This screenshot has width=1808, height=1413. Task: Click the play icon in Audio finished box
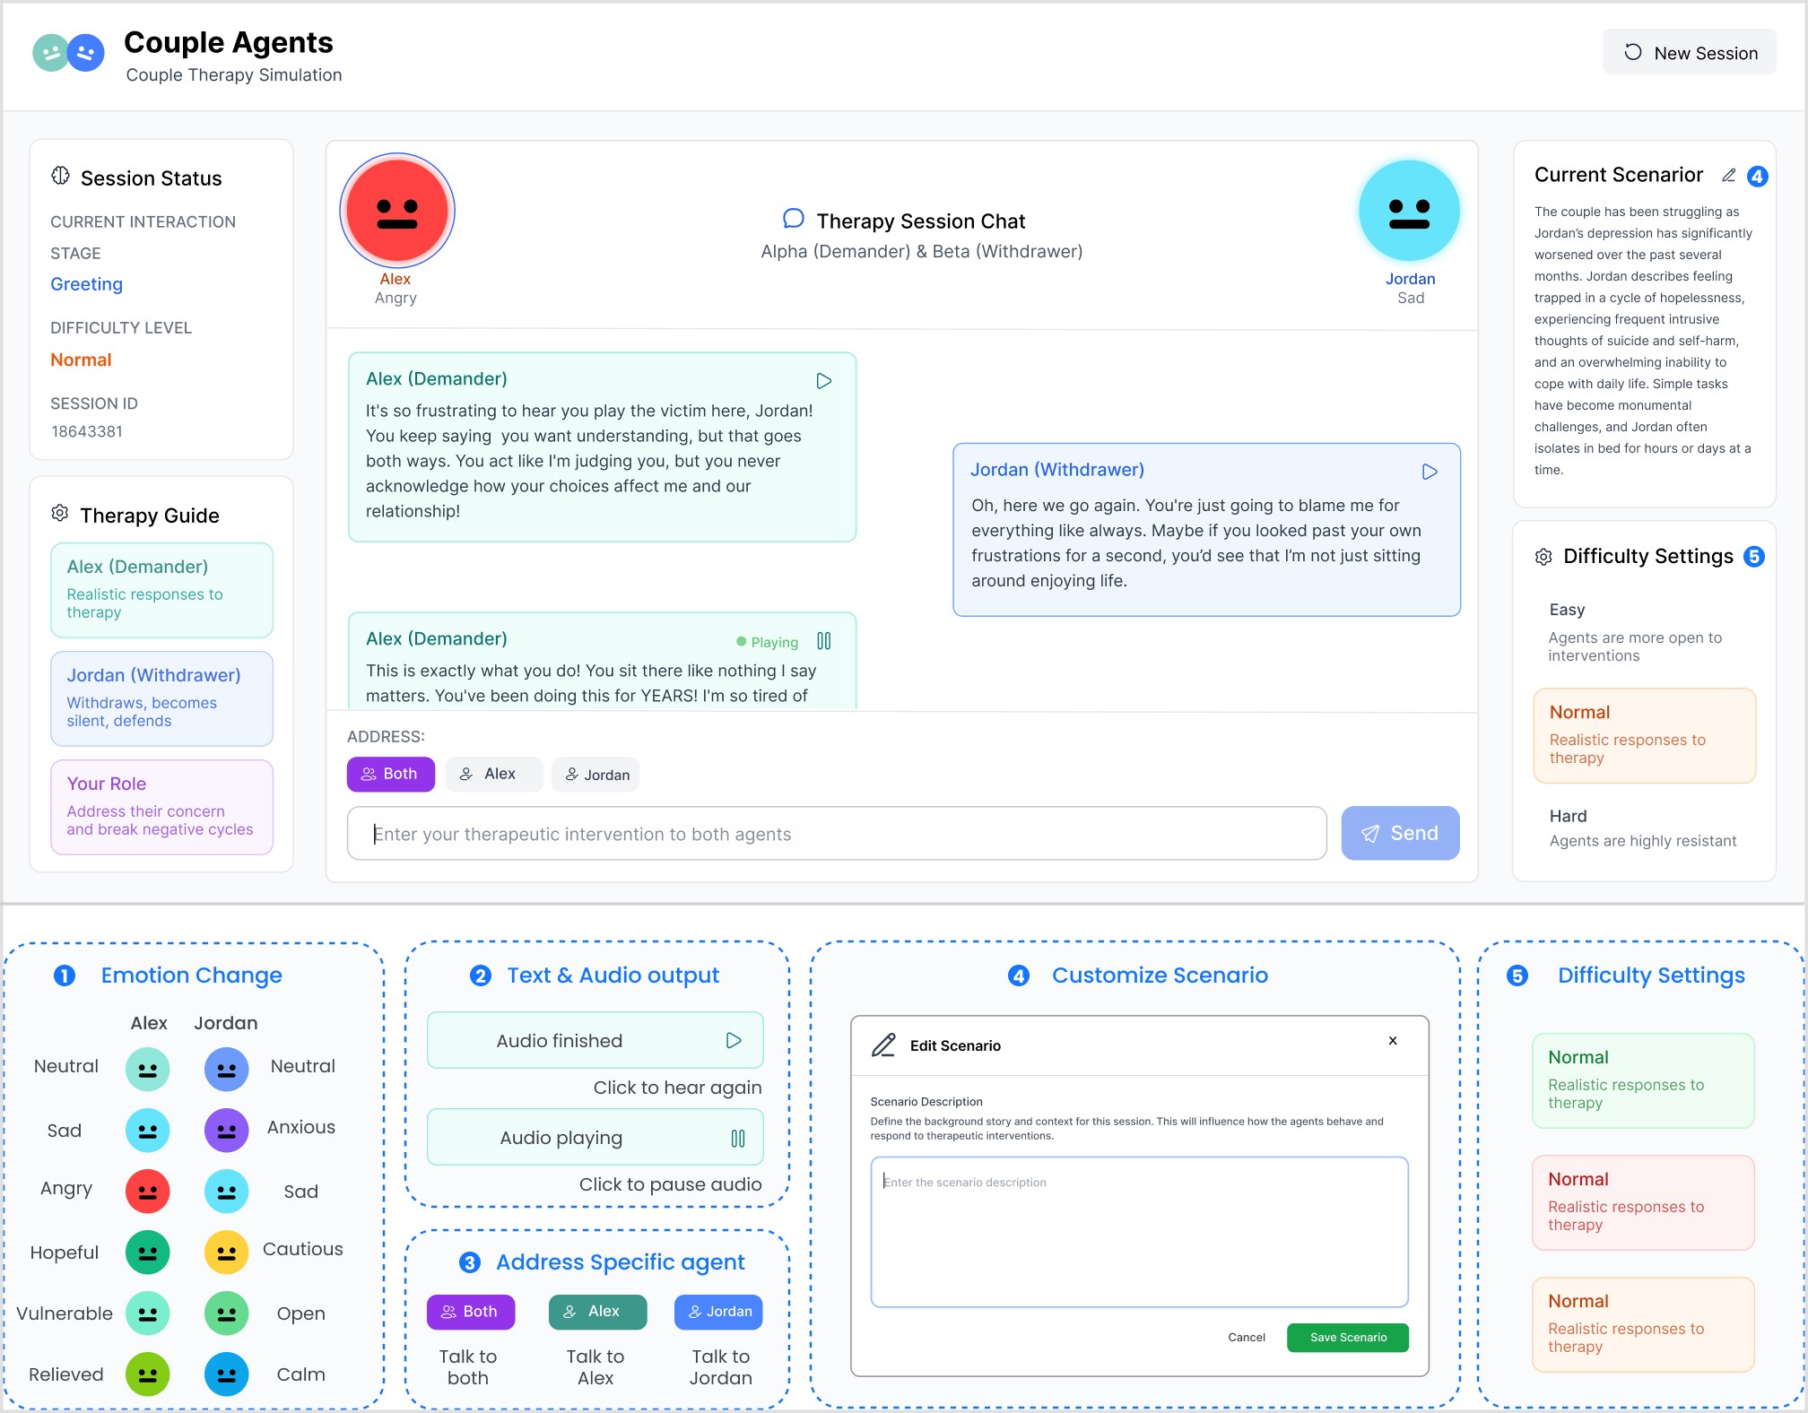(x=733, y=1040)
